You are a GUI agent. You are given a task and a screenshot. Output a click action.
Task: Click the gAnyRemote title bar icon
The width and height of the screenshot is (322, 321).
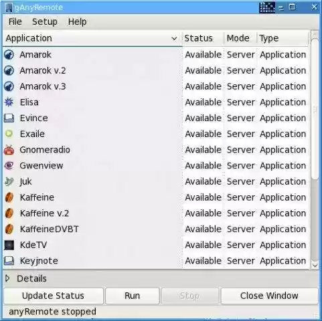pos(9,7)
